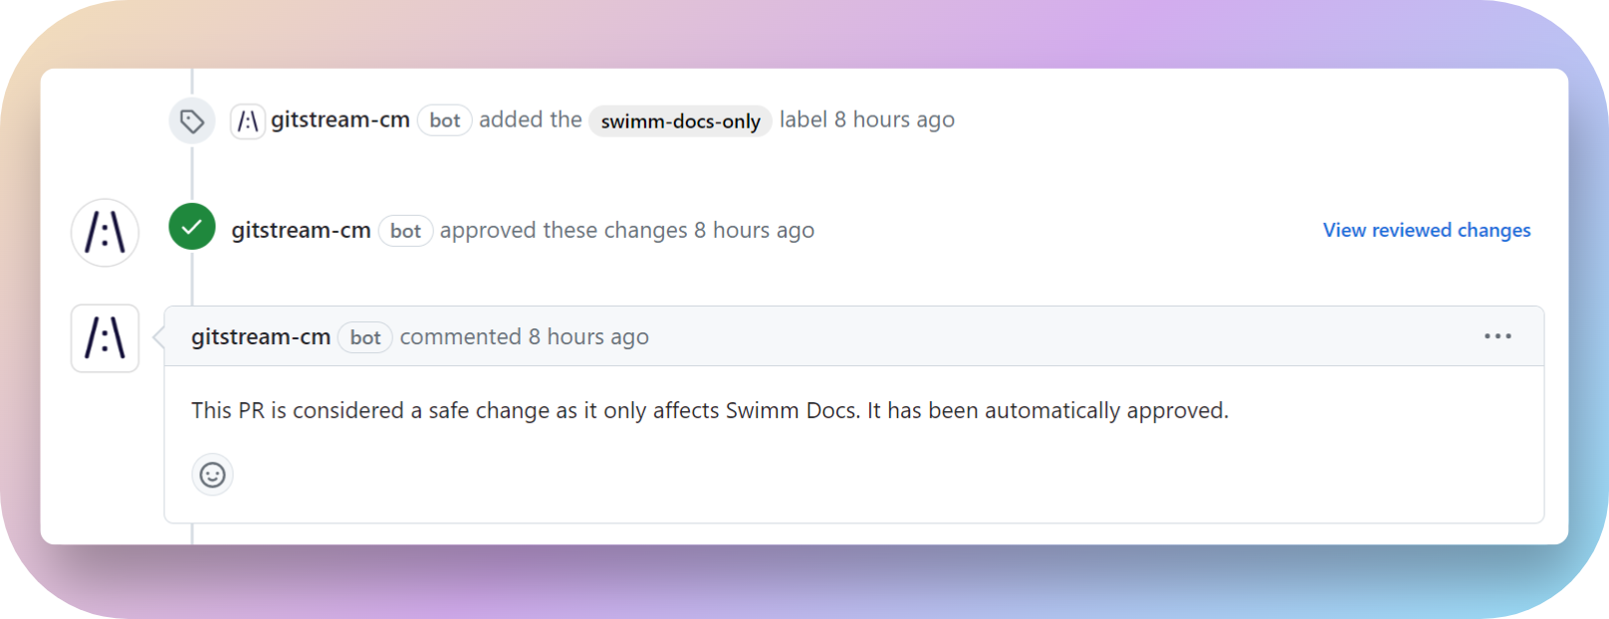This screenshot has height=619, width=1609.
Task: Click the gitstream-cm avatar next to approval
Action: (x=105, y=233)
